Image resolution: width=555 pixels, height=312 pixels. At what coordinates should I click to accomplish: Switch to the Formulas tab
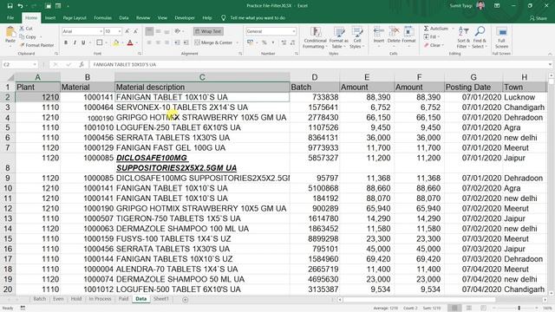[x=102, y=17]
